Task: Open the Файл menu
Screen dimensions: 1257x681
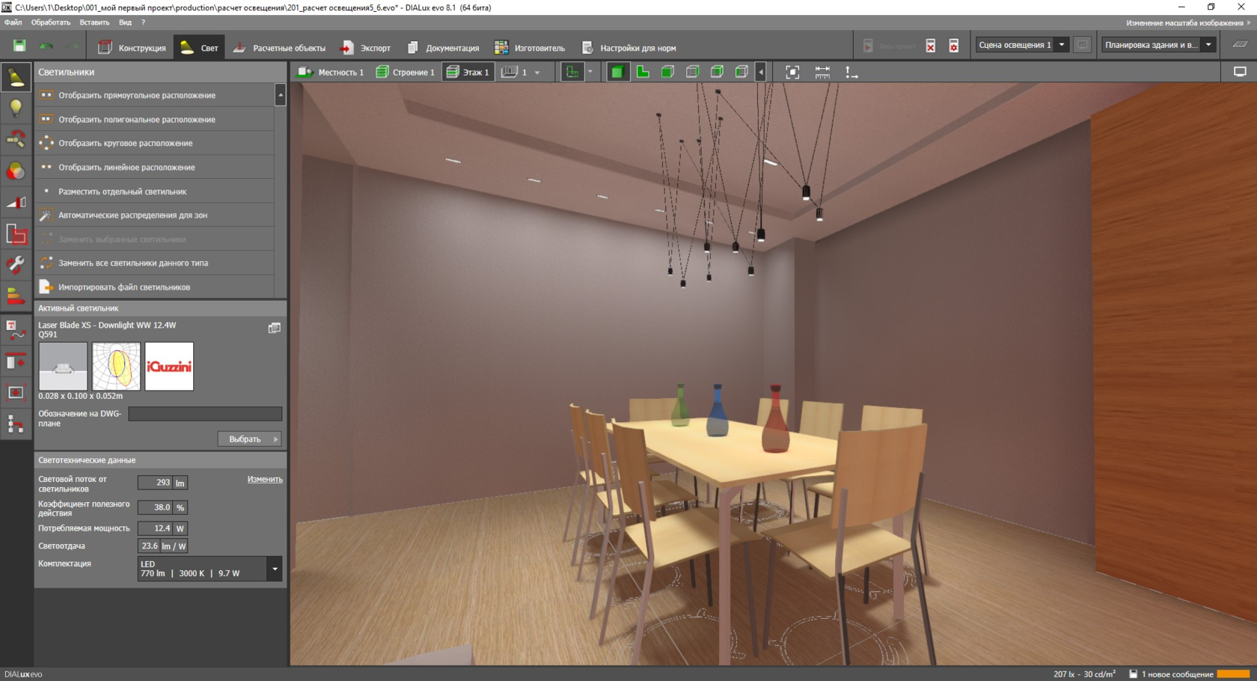Action: 13,22
